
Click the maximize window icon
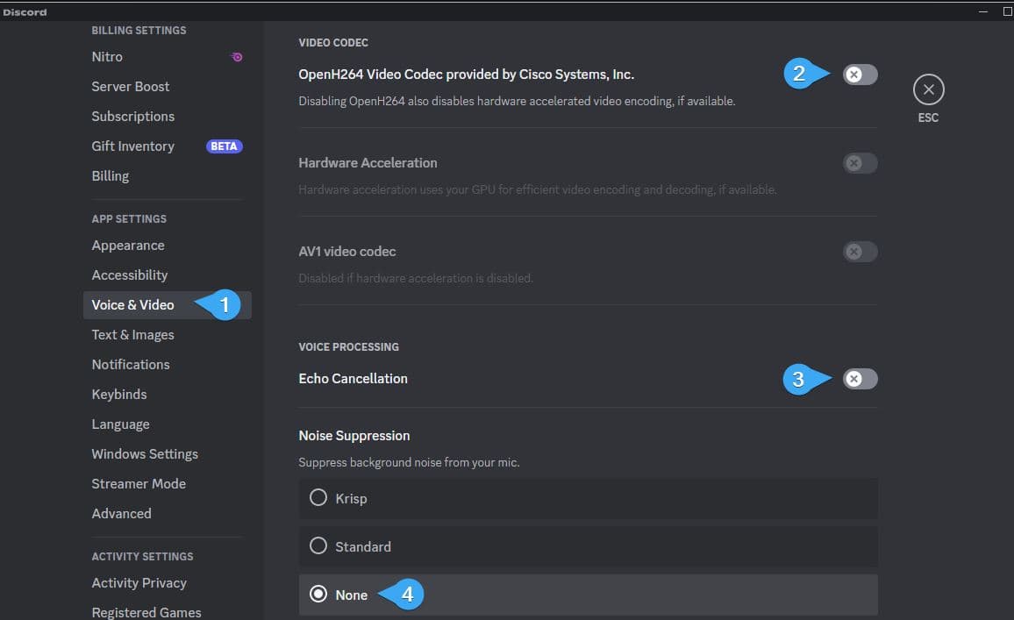(x=1008, y=12)
